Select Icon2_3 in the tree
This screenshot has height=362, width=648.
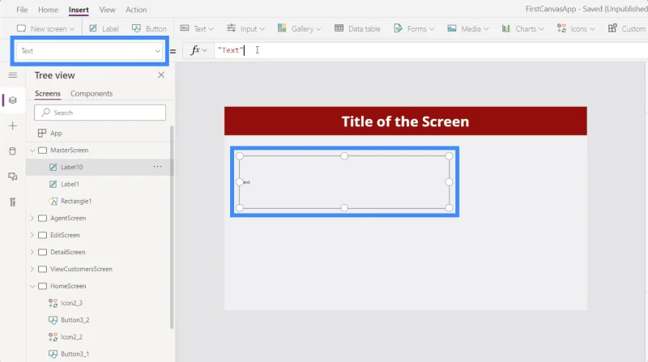pyautogui.click(x=71, y=303)
